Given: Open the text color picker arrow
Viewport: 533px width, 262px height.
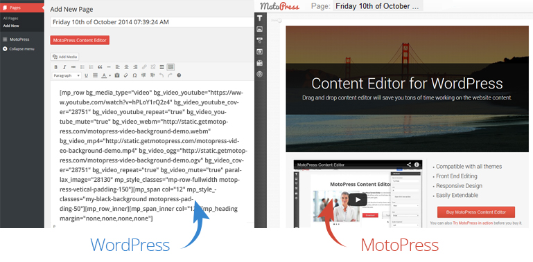Looking at the screenshot, I should point(110,75).
